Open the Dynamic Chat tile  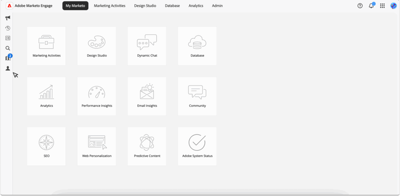pos(147,46)
